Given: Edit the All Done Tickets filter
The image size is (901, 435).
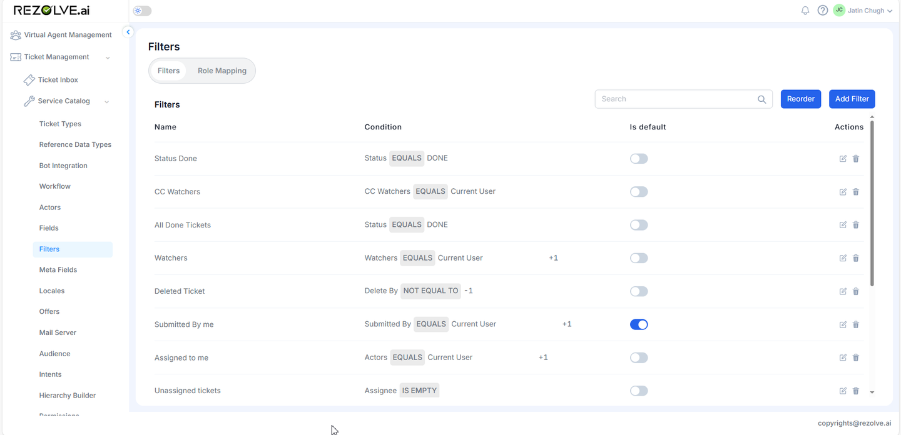Looking at the screenshot, I should [x=843, y=225].
